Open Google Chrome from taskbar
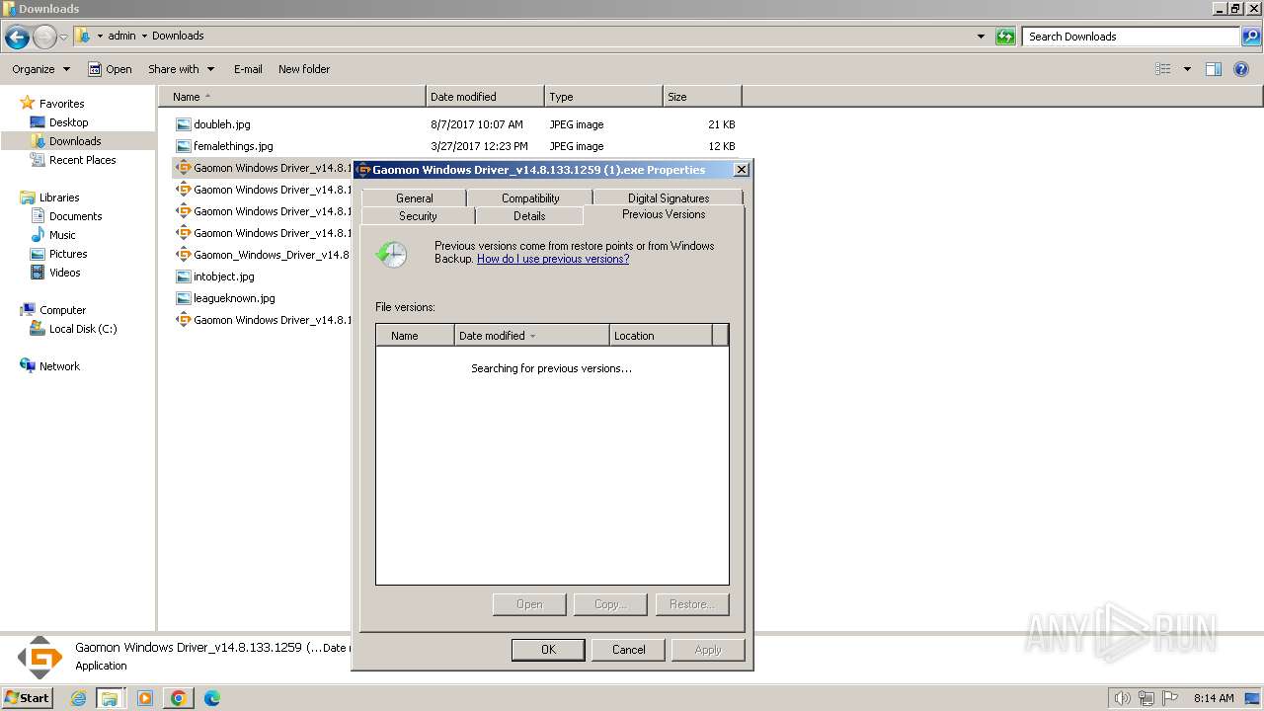Viewport: 1264px width, 711px height. (x=179, y=698)
